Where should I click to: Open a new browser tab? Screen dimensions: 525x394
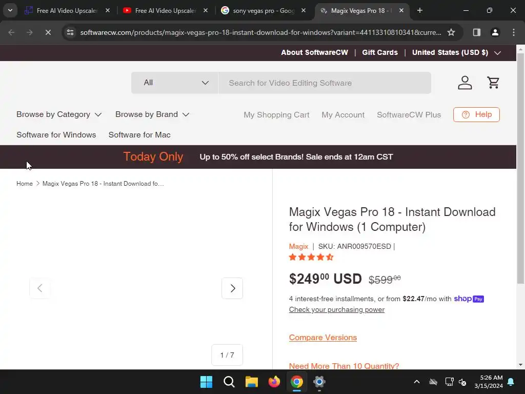click(x=419, y=10)
